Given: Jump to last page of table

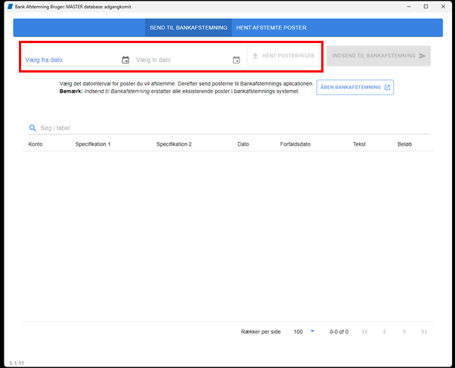Looking at the screenshot, I should (424, 332).
